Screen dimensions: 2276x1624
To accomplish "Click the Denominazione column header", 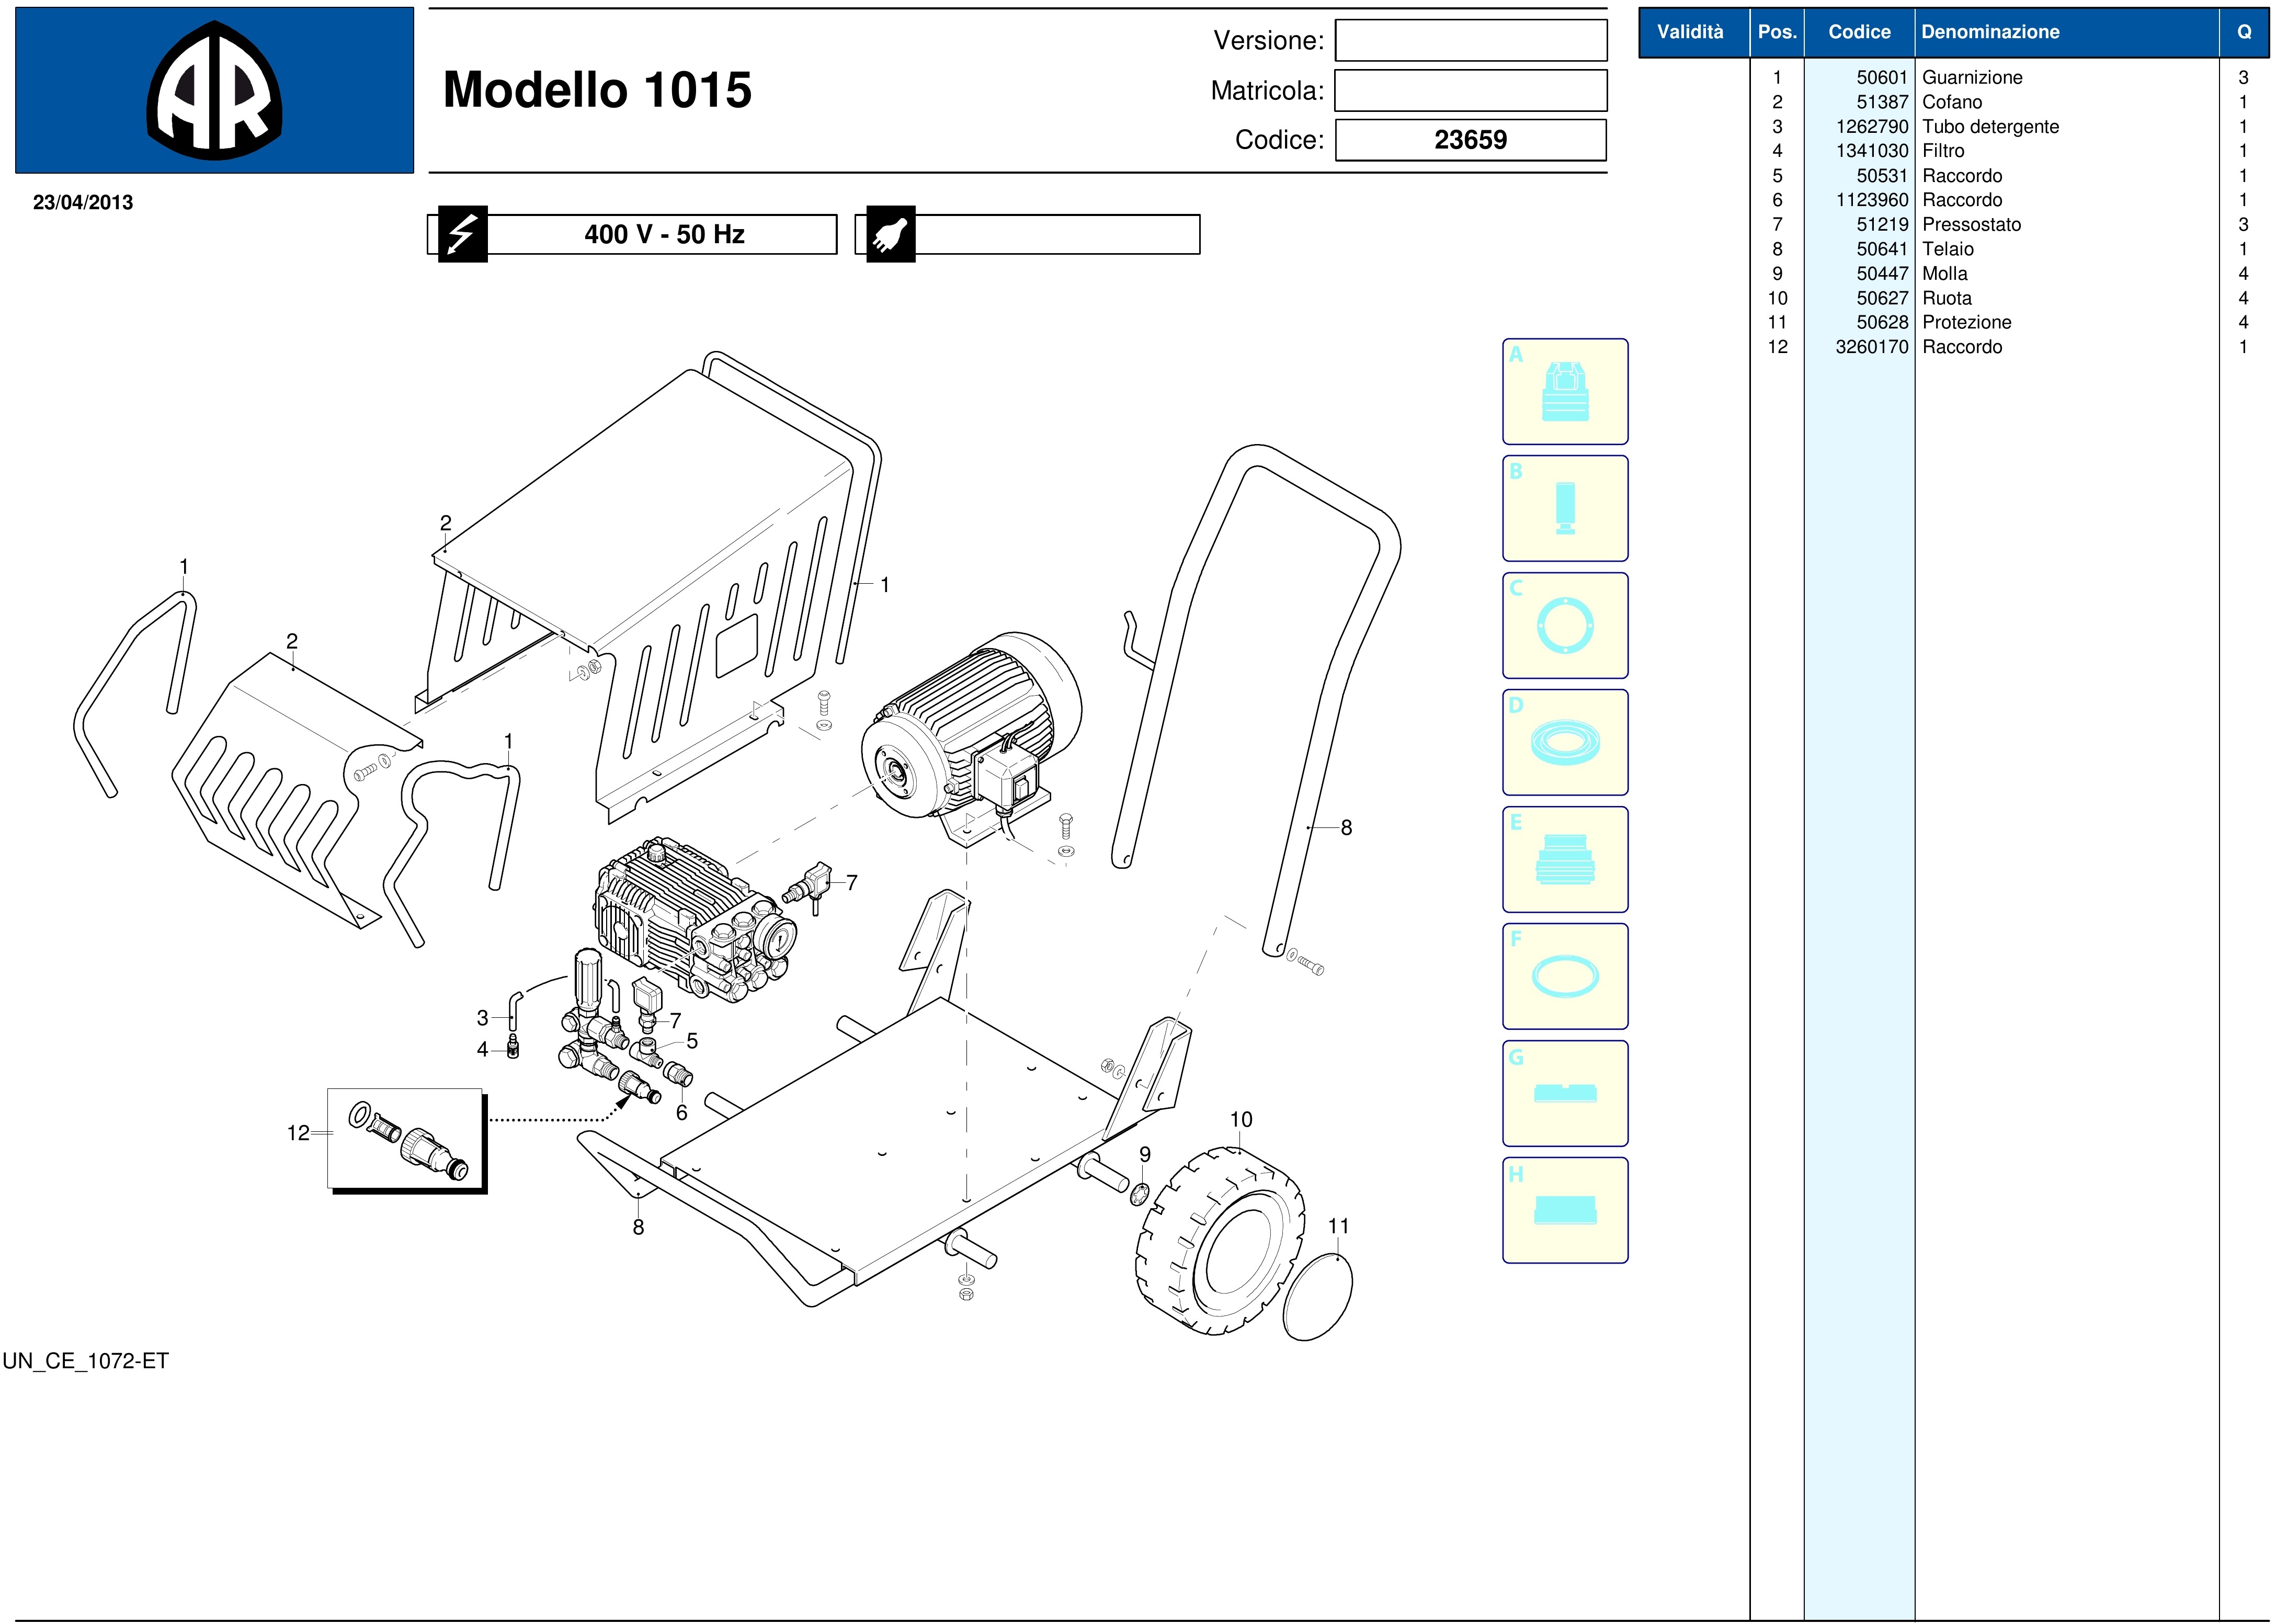I will coord(1990,32).
